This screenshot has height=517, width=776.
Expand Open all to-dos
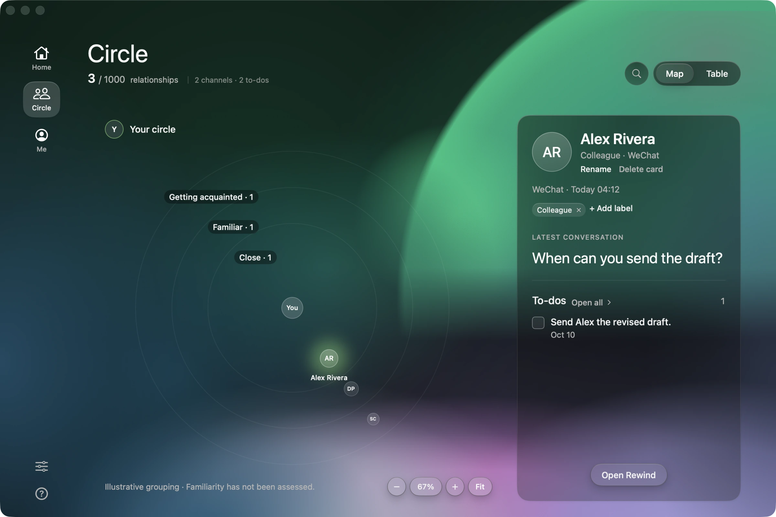(x=591, y=302)
